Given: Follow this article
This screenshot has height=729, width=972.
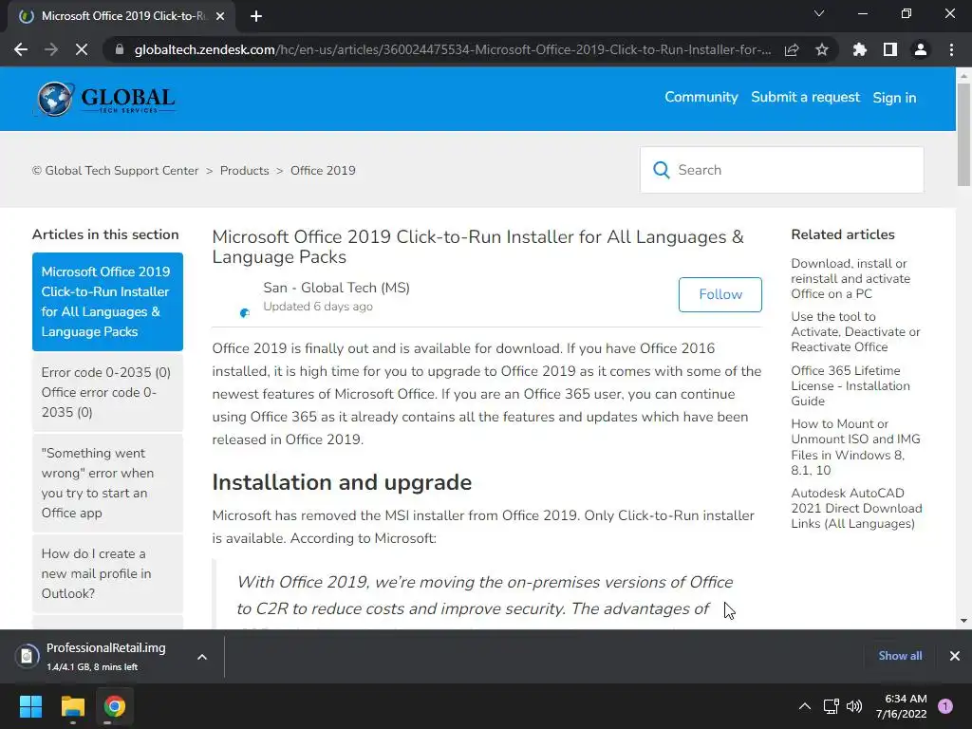Looking at the screenshot, I should 720,294.
